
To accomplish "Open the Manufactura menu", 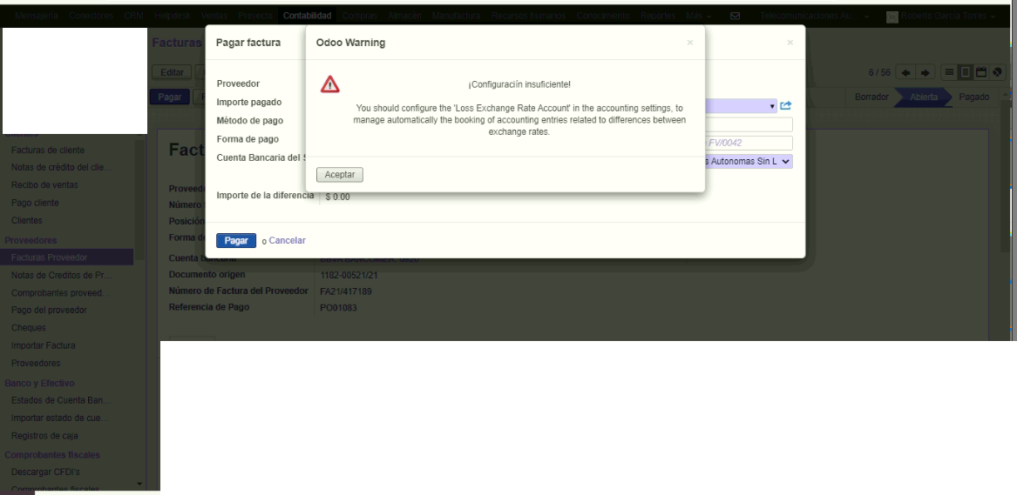I will (x=456, y=16).
